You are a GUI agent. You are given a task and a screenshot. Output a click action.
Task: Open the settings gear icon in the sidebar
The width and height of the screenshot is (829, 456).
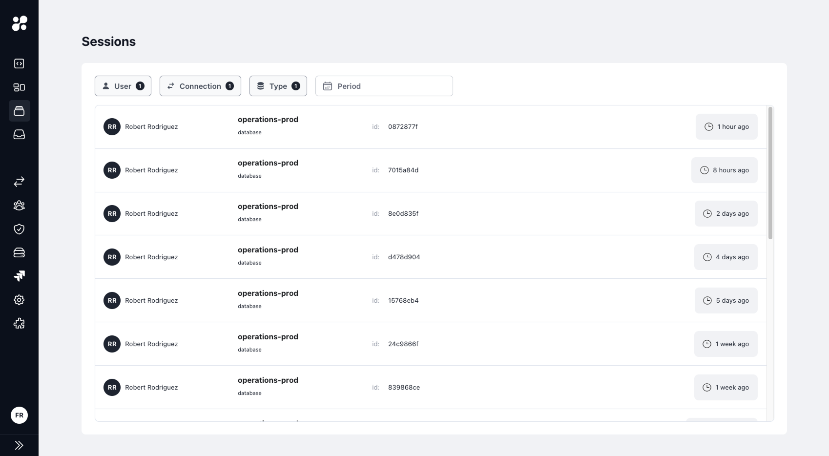(x=19, y=300)
